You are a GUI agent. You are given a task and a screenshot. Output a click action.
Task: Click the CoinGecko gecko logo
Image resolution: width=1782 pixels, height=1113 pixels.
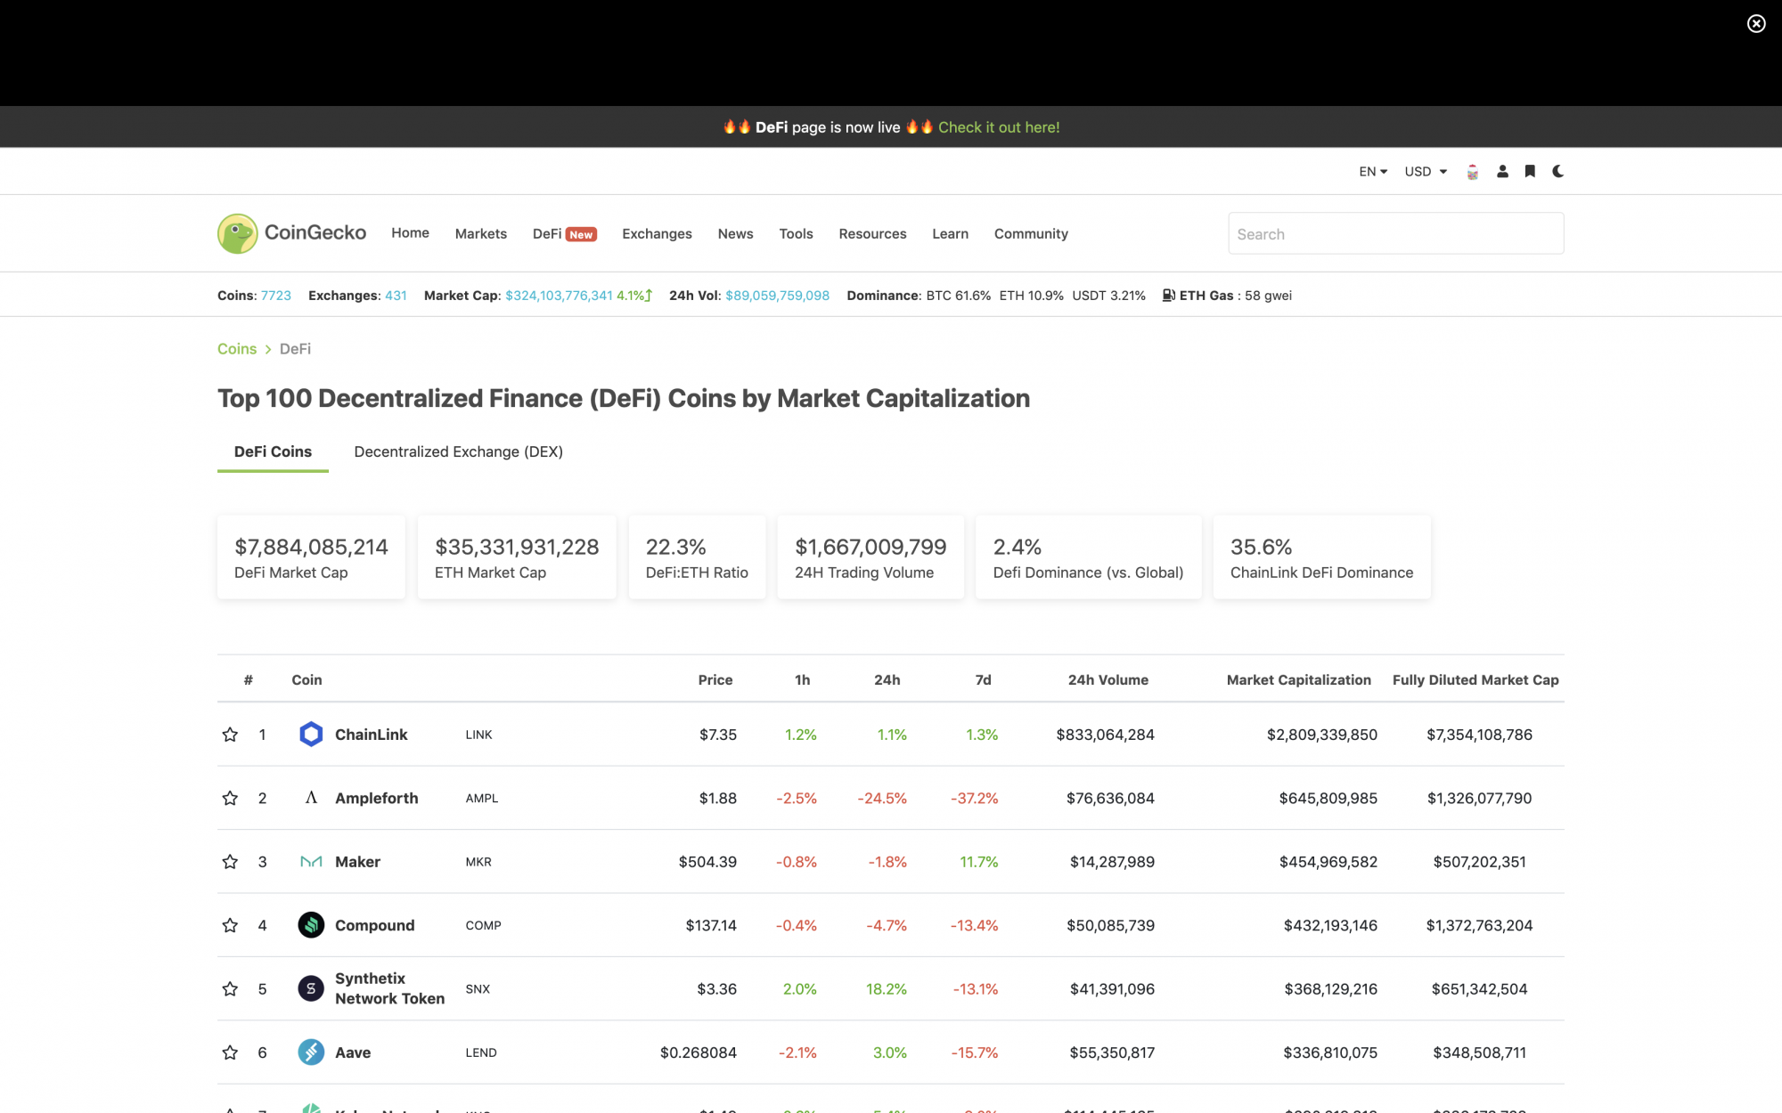point(238,233)
